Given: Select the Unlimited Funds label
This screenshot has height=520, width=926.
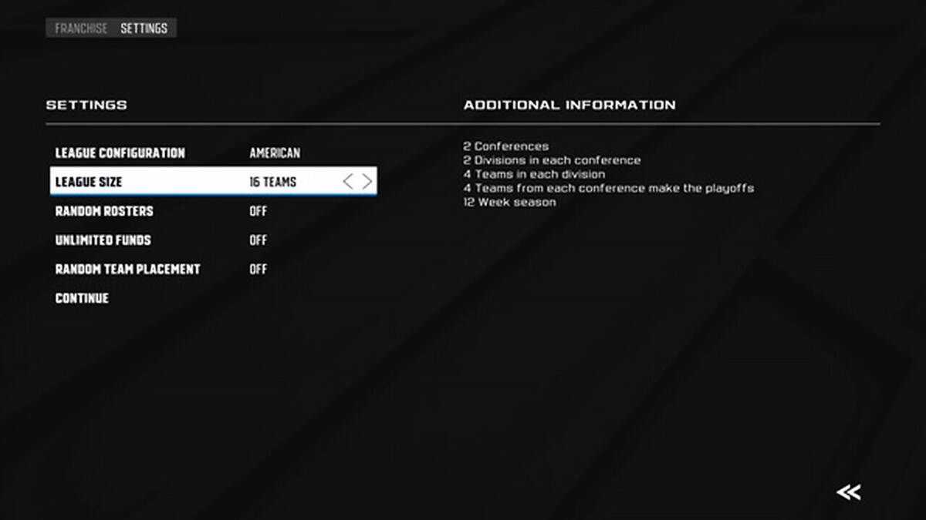Looking at the screenshot, I should tap(103, 240).
